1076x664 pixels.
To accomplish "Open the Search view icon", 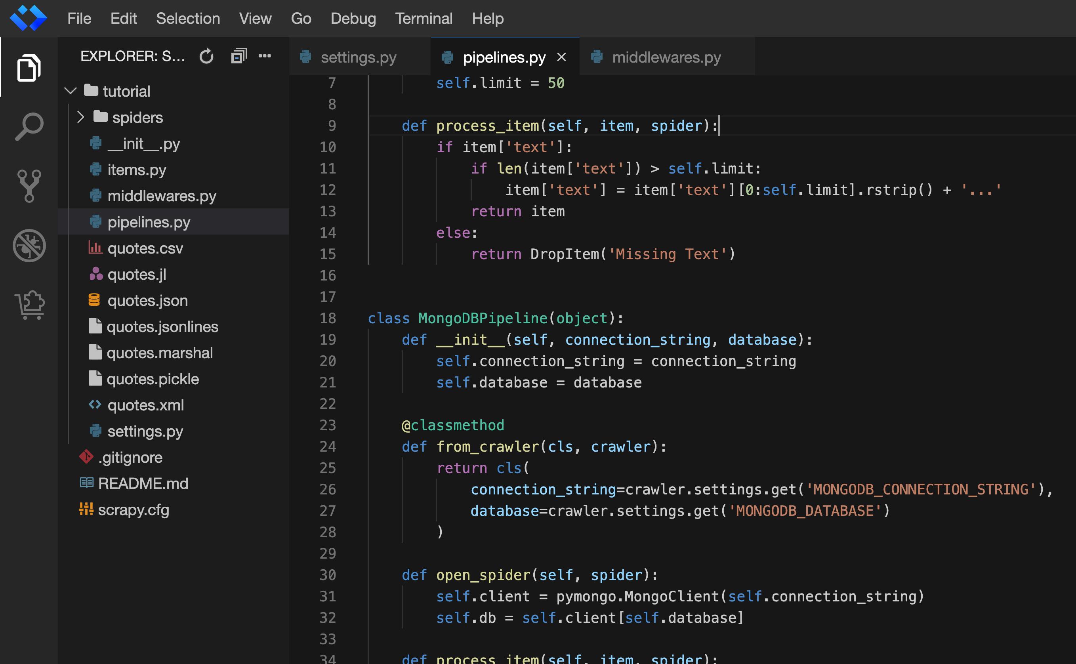I will click(29, 127).
